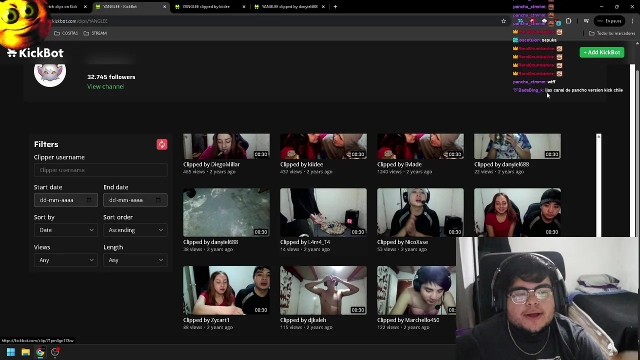Click the View channel link
The height and width of the screenshot is (360, 640).
click(105, 86)
